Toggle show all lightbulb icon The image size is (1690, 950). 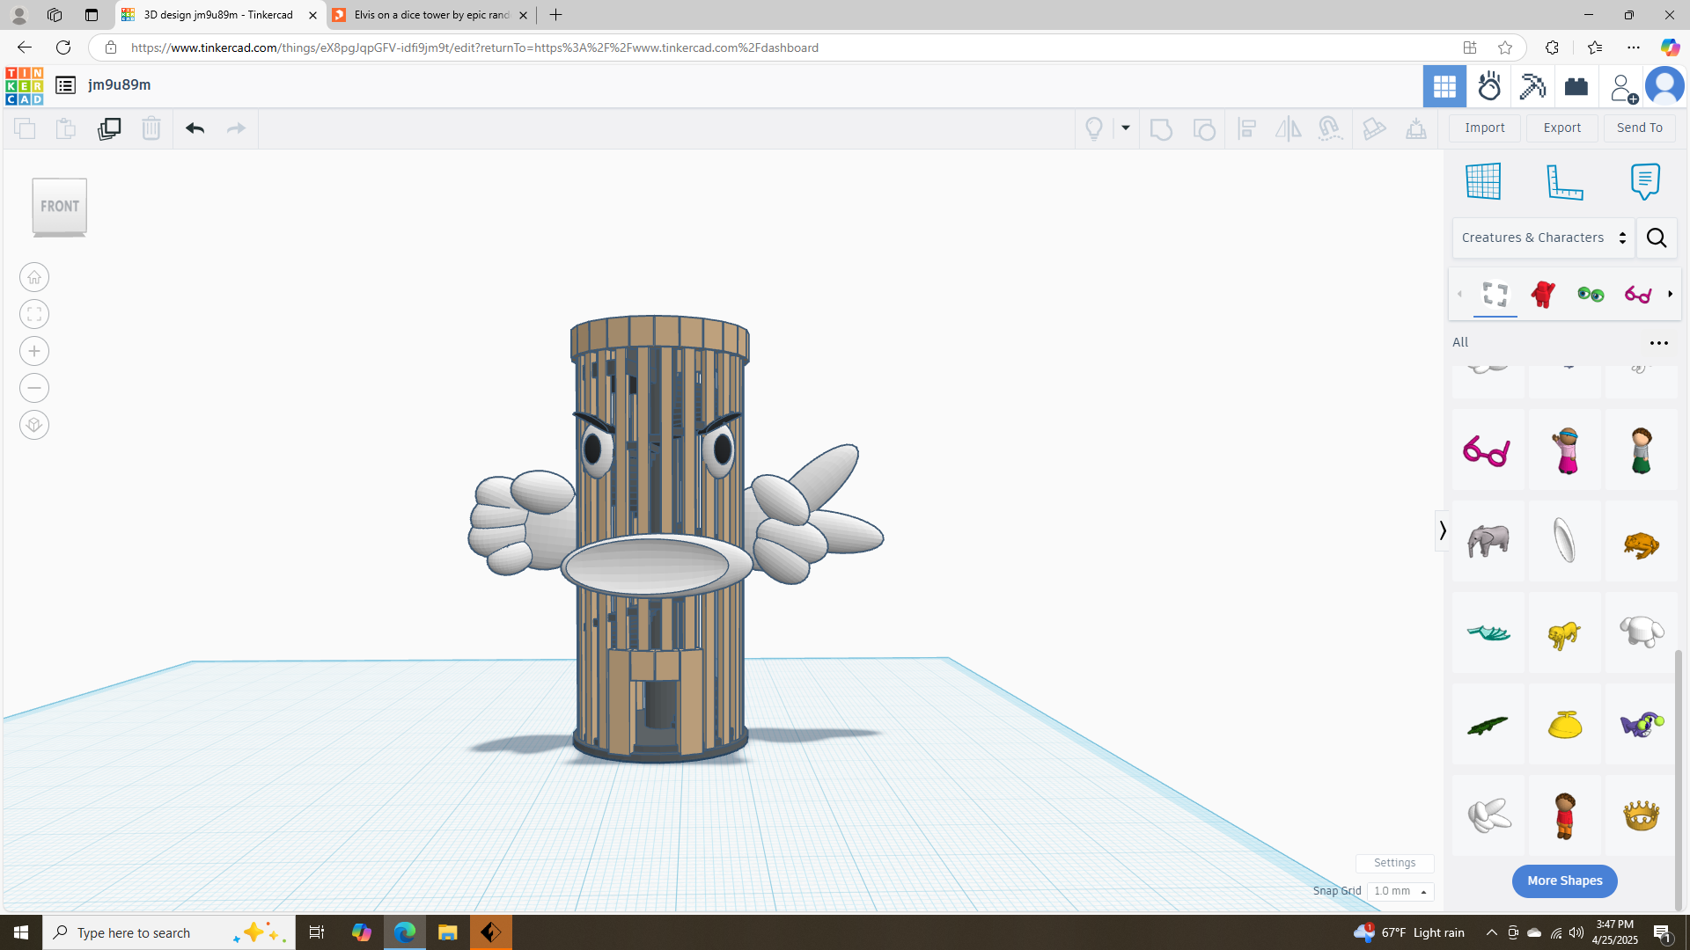[1094, 128]
